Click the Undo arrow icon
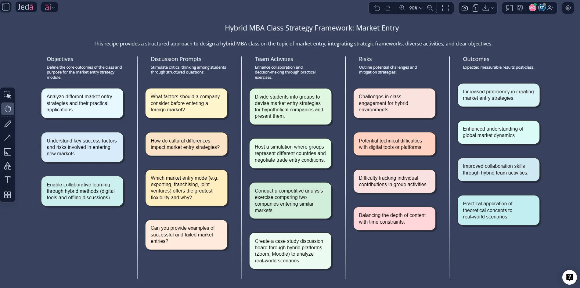This screenshot has height=288, width=580. click(377, 8)
